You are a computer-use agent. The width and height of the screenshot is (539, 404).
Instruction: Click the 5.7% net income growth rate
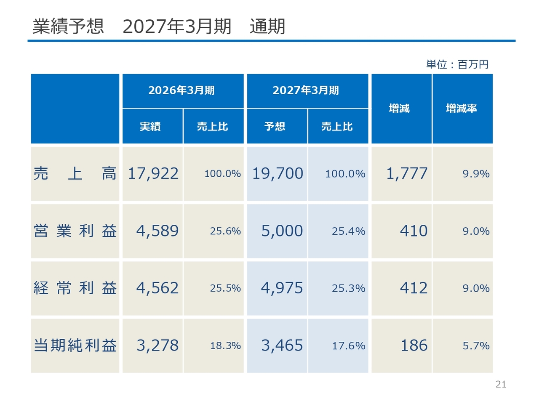[x=476, y=346]
